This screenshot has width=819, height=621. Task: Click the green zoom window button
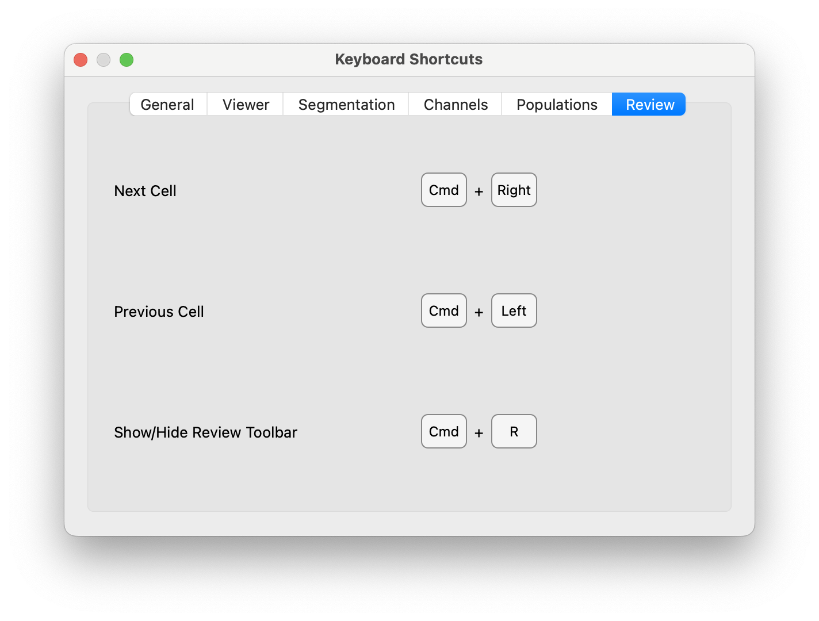point(127,59)
